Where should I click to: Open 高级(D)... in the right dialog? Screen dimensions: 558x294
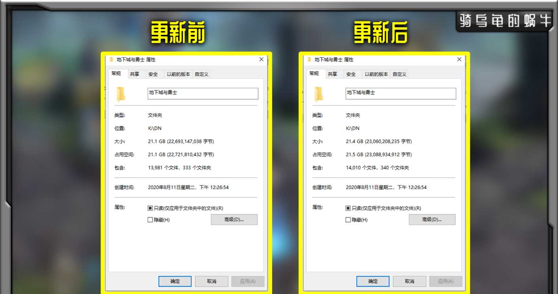tap(432, 220)
